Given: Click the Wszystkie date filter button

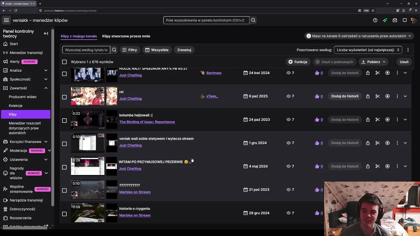Looking at the screenshot, I should coord(157,50).
